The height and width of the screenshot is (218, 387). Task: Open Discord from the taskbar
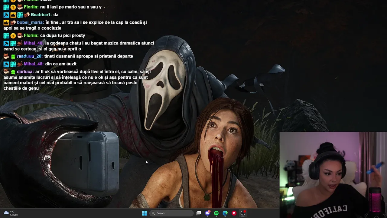[207, 213]
